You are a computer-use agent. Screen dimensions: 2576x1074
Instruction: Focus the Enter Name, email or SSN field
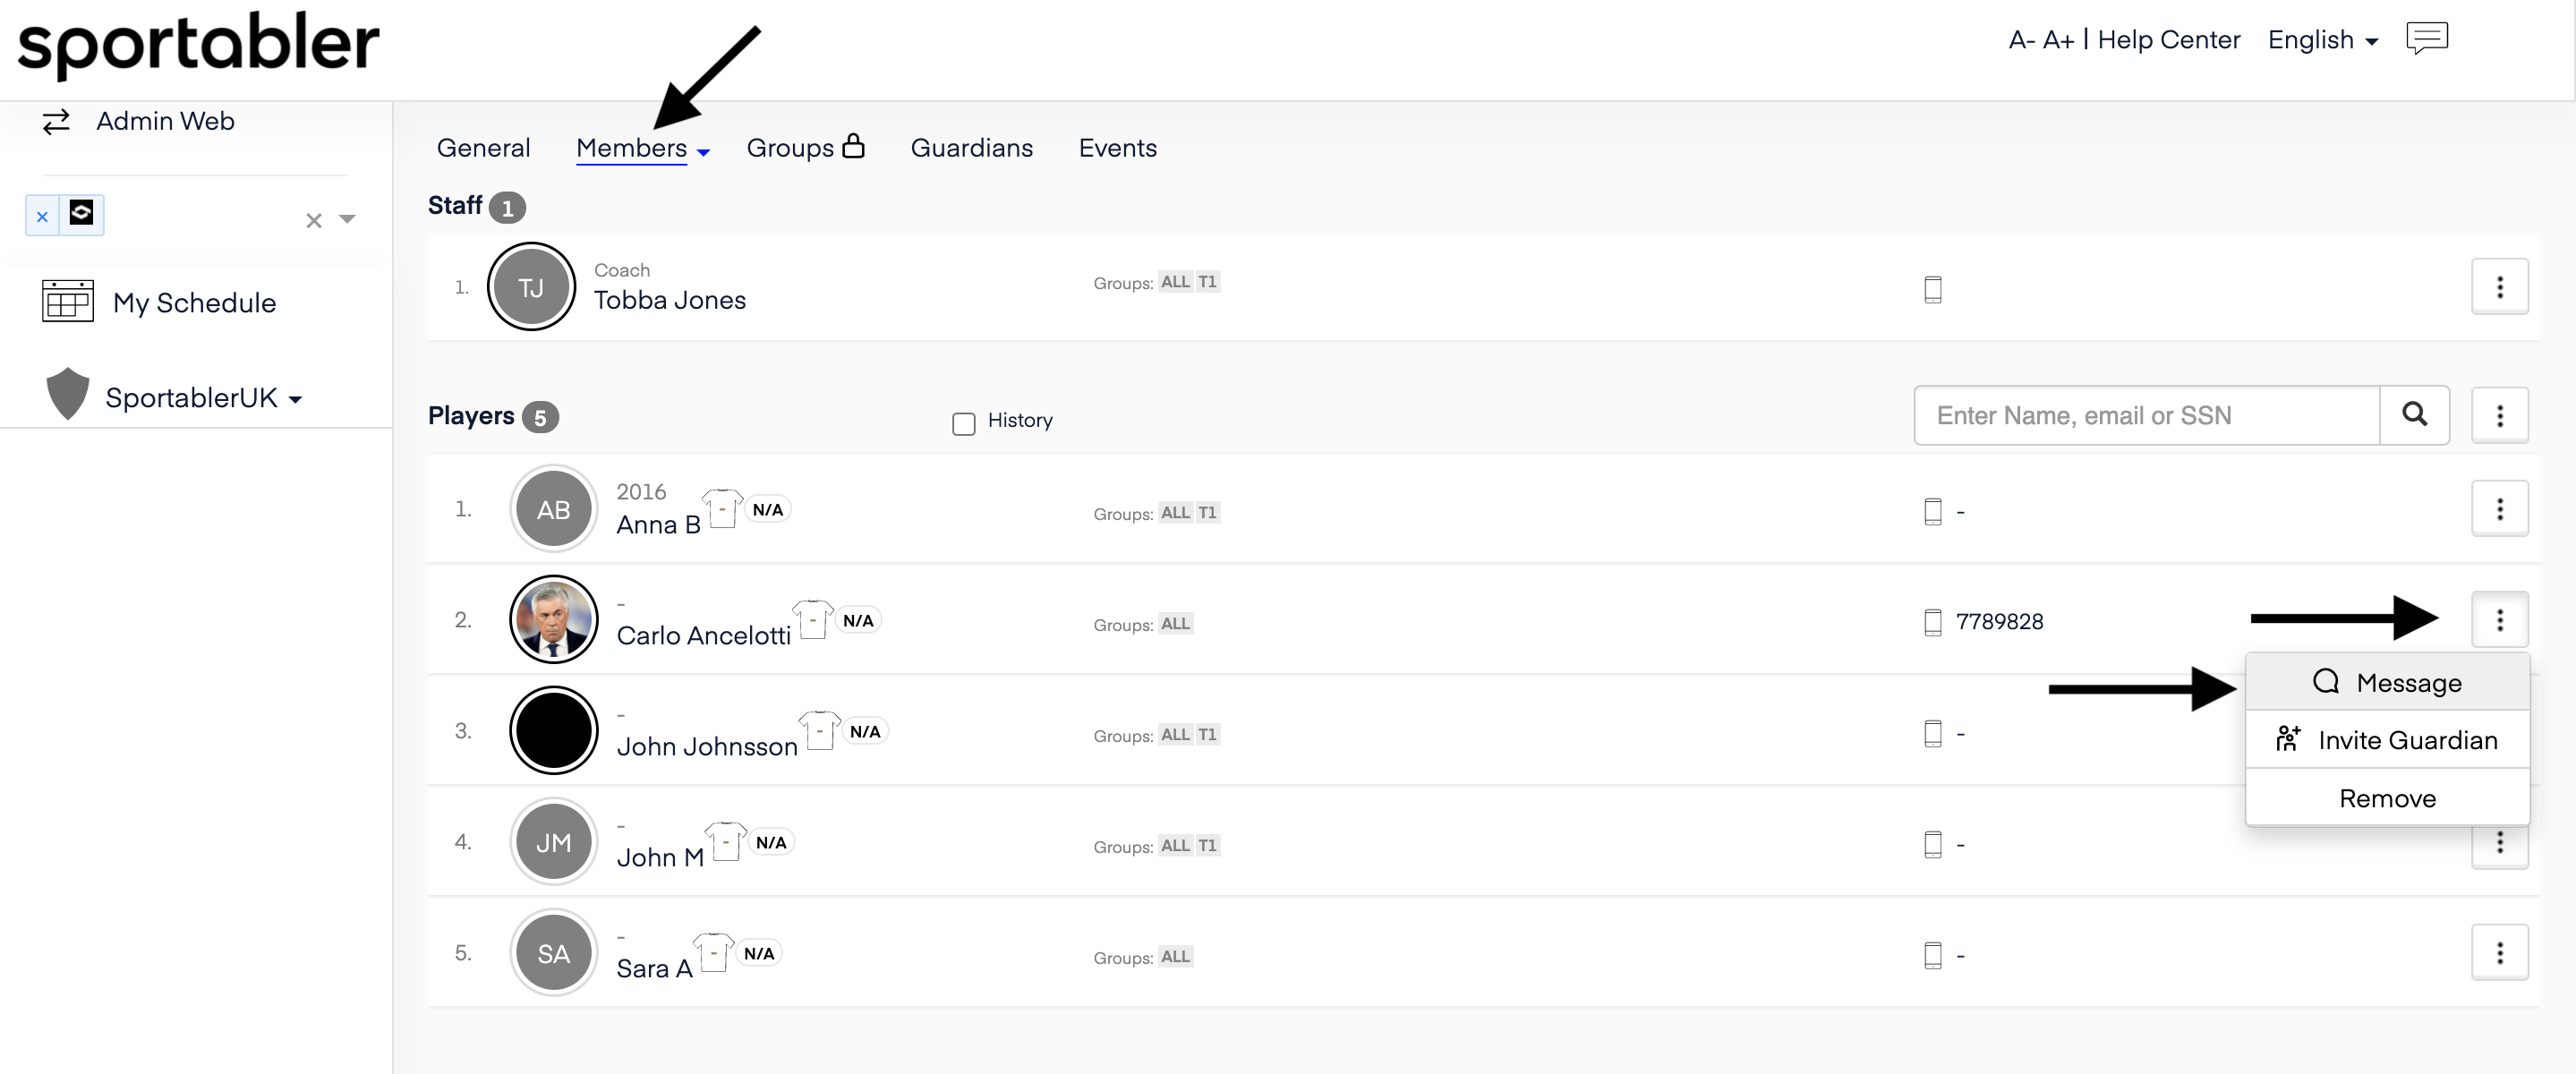[x=2145, y=415]
